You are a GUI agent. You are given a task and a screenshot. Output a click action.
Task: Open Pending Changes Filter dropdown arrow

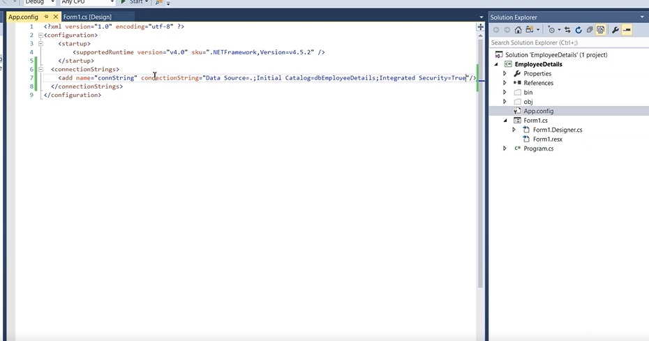click(559, 30)
